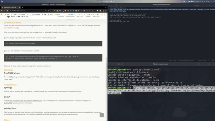This screenshot has height=121, width=215.
Task: Open the last ZeroTier site nav item
Action: 96,16
